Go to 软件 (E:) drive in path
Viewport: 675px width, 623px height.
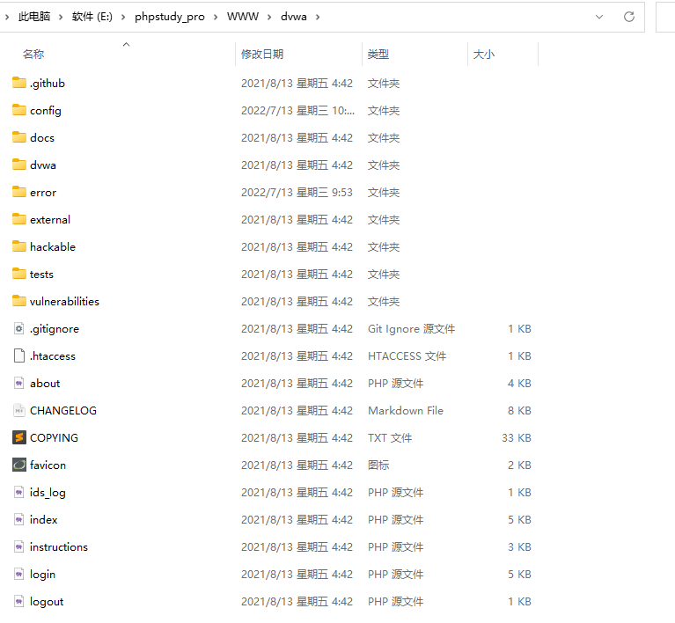(x=92, y=17)
